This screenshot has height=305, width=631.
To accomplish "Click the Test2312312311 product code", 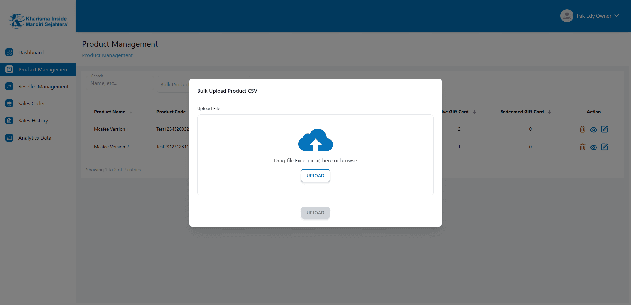I will pos(173,147).
